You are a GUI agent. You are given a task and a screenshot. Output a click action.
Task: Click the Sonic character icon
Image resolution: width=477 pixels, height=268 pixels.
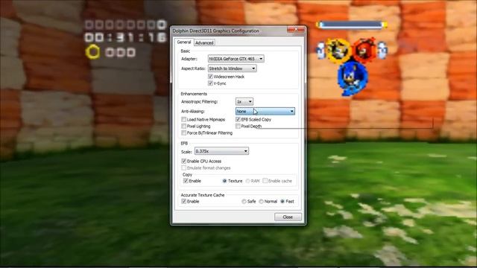353,78
